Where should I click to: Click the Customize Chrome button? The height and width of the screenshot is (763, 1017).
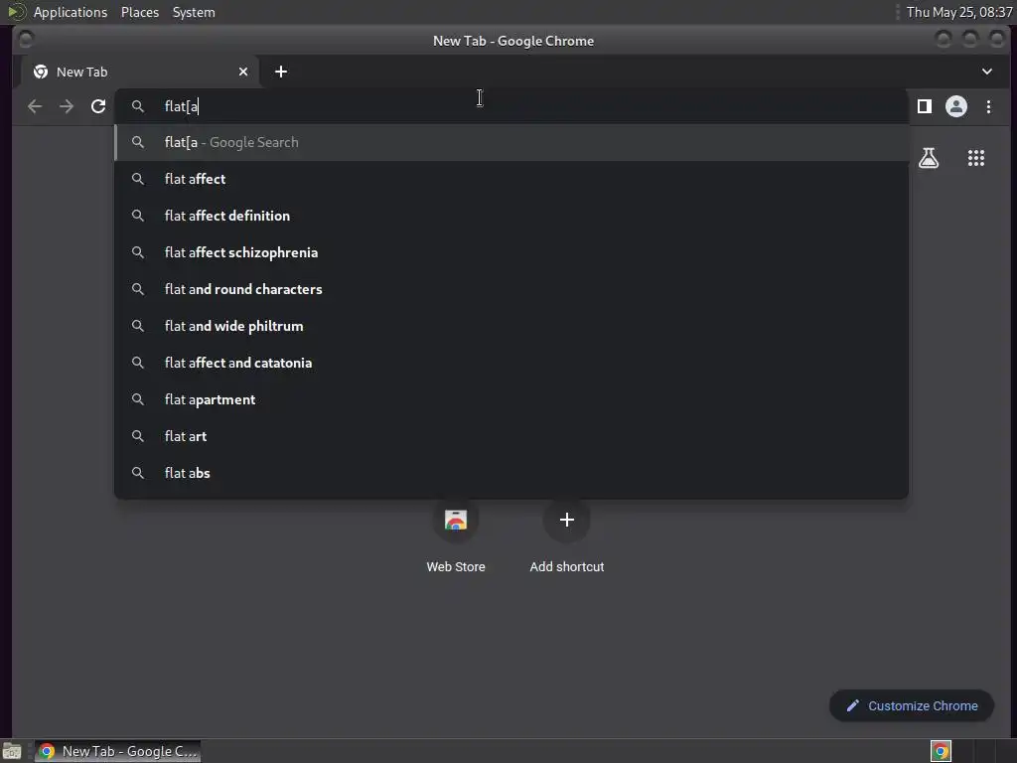click(x=912, y=706)
